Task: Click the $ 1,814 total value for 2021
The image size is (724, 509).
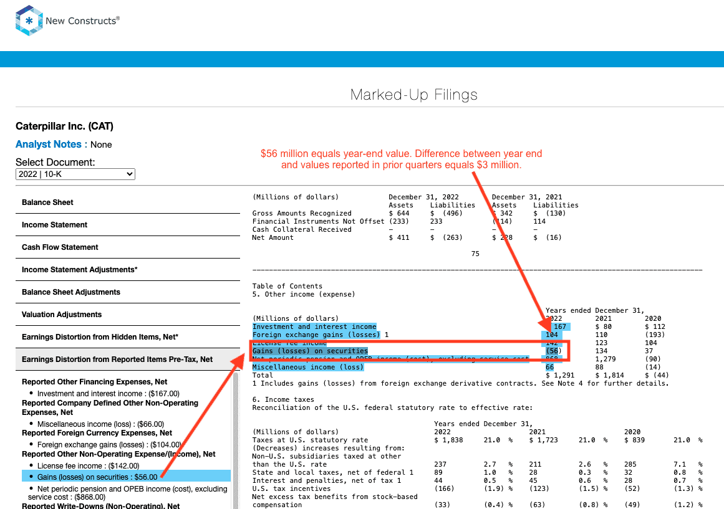Action: pyautogui.click(x=609, y=375)
